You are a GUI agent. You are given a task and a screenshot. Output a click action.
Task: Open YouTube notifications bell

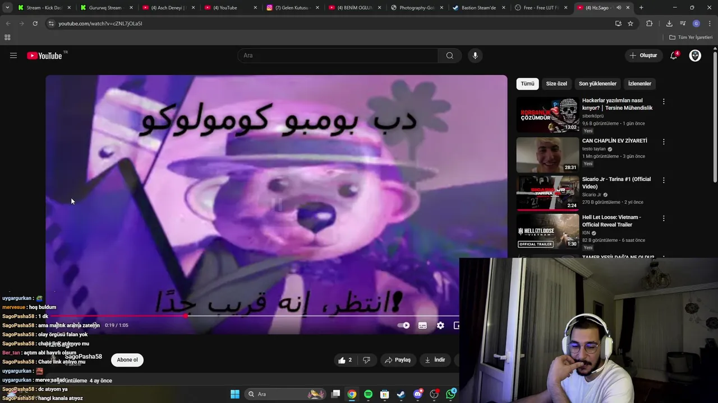tap(674, 55)
